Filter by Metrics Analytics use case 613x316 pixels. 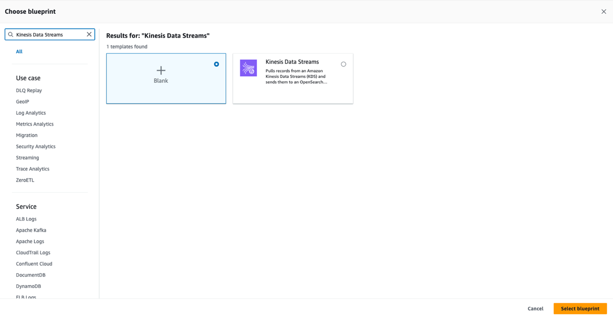coord(35,124)
